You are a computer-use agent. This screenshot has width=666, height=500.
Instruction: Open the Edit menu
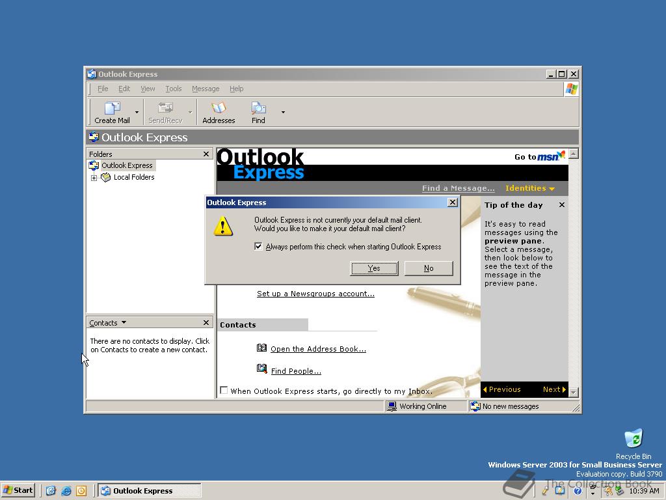pyautogui.click(x=124, y=89)
